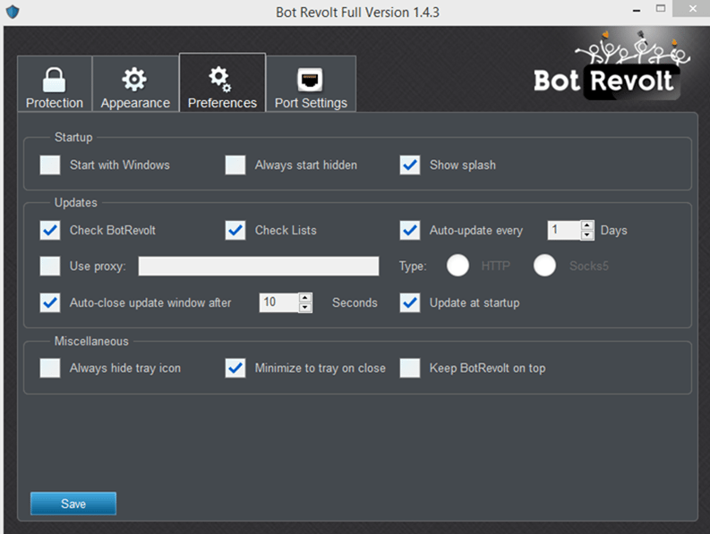Screen dimensions: 710x534
Task: Increase the auto-update days value
Action: coord(587,225)
